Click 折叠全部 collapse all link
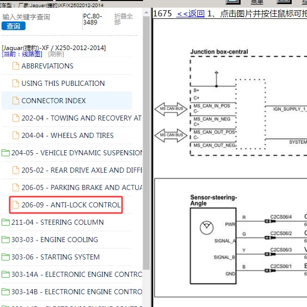The height and width of the screenshot is (307, 307). [x=123, y=19]
